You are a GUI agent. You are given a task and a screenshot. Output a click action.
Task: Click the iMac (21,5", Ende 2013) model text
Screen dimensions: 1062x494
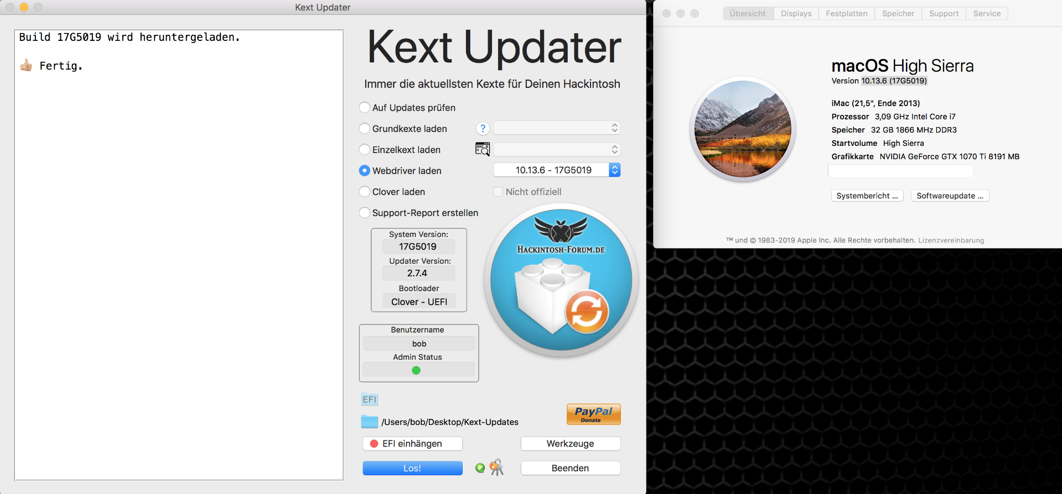coord(875,103)
